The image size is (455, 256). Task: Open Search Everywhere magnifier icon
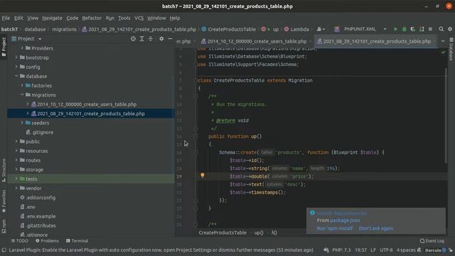click(x=441, y=29)
